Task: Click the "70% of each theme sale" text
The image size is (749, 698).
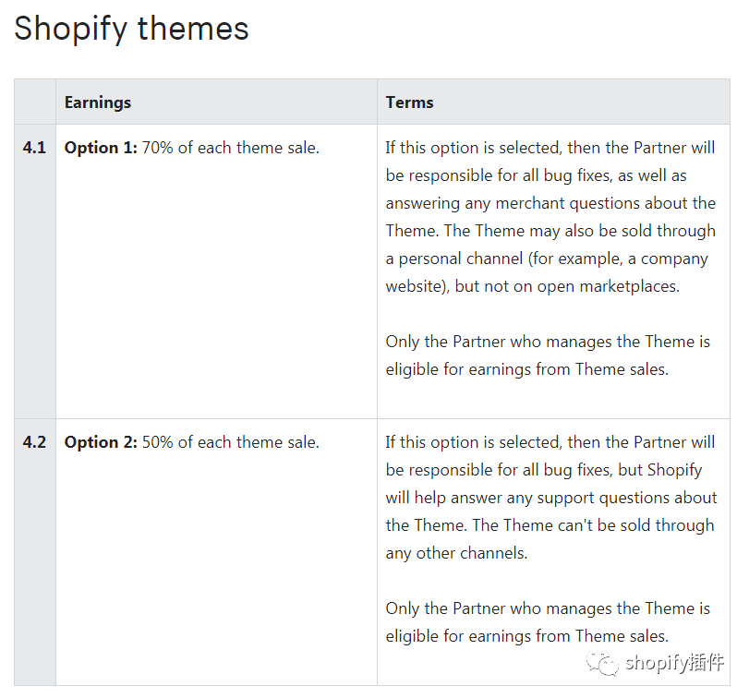Action: click(230, 148)
